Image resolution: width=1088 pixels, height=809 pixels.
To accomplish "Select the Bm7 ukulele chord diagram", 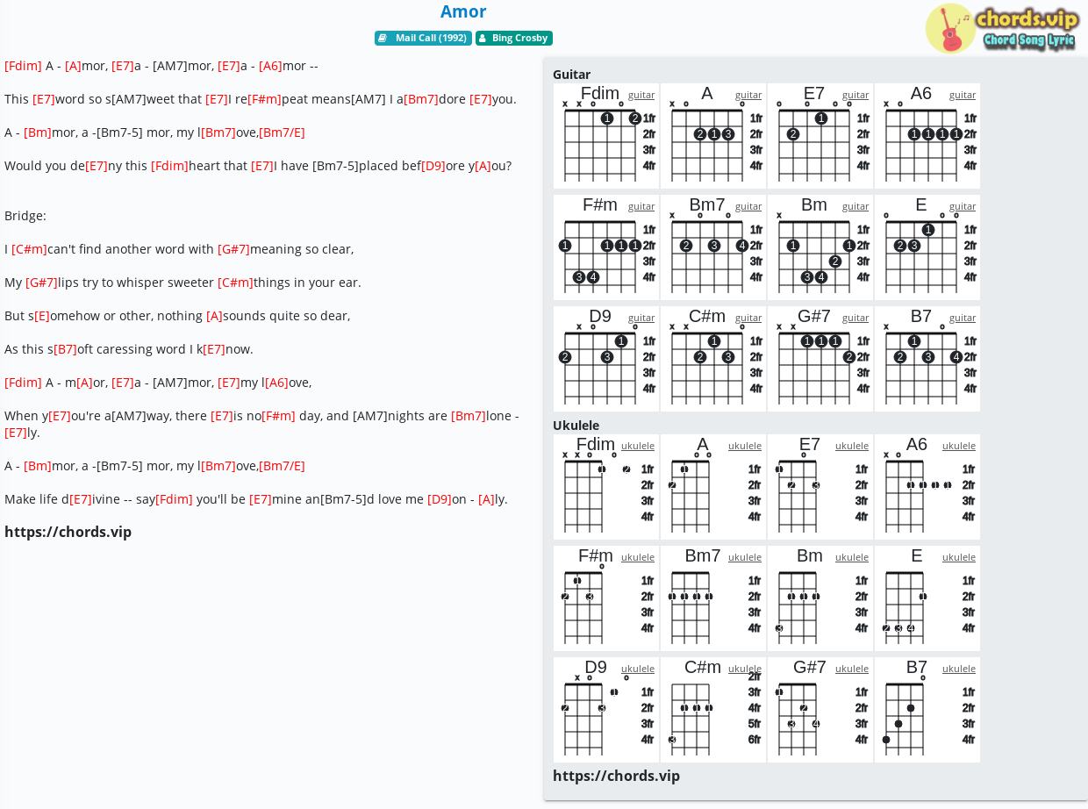I will 713,598.
